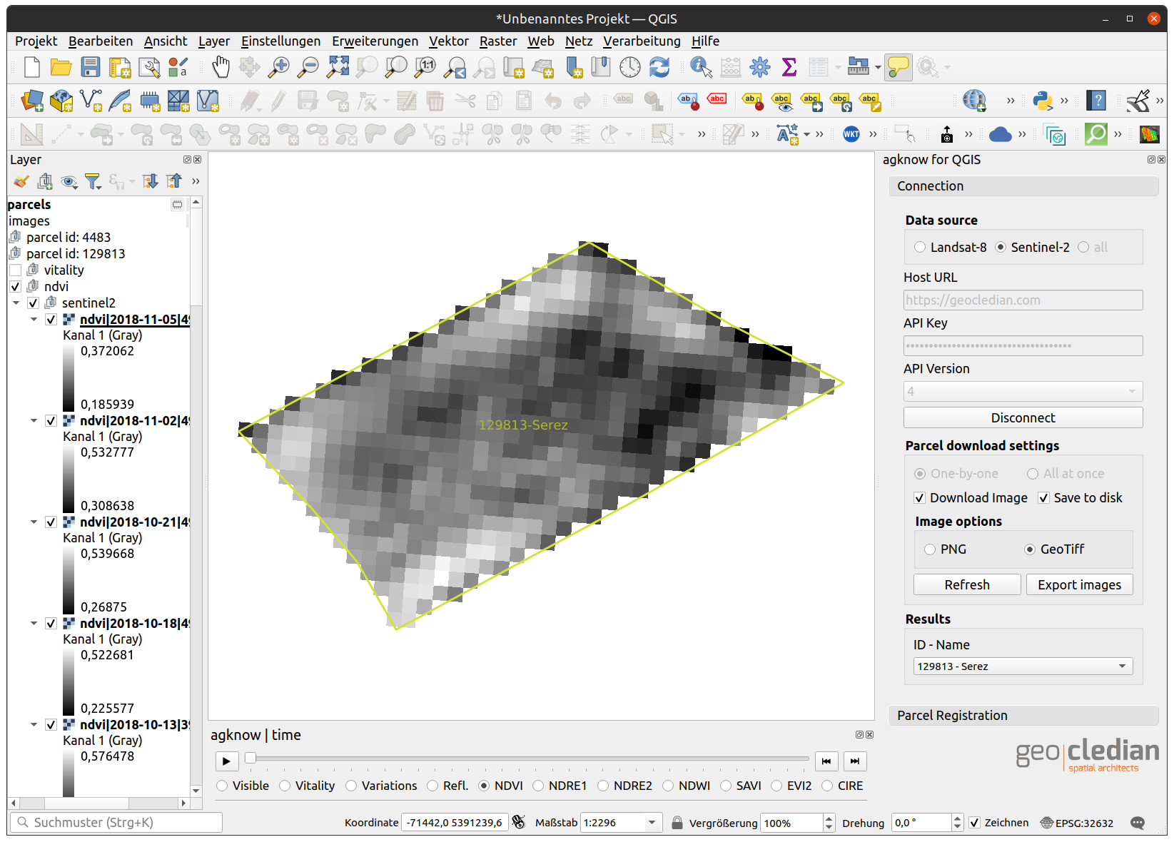The width and height of the screenshot is (1174, 842).
Task: Click the Refresh button
Action: [967, 585]
